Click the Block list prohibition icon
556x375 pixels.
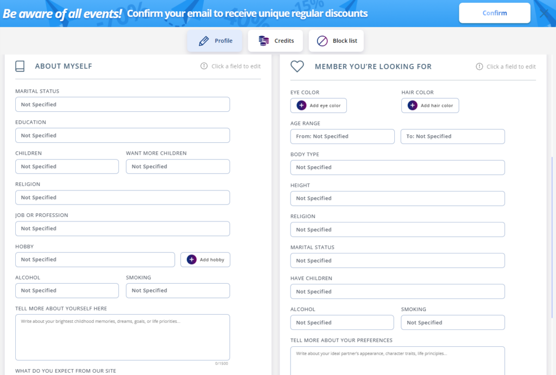pyautogui.click(x=323, y=41)
